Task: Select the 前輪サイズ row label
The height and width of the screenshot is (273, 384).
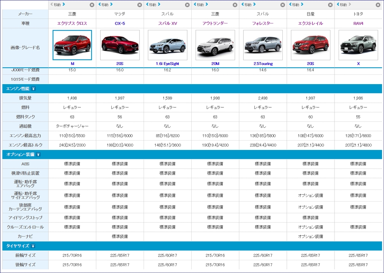Action: [25, 255]
